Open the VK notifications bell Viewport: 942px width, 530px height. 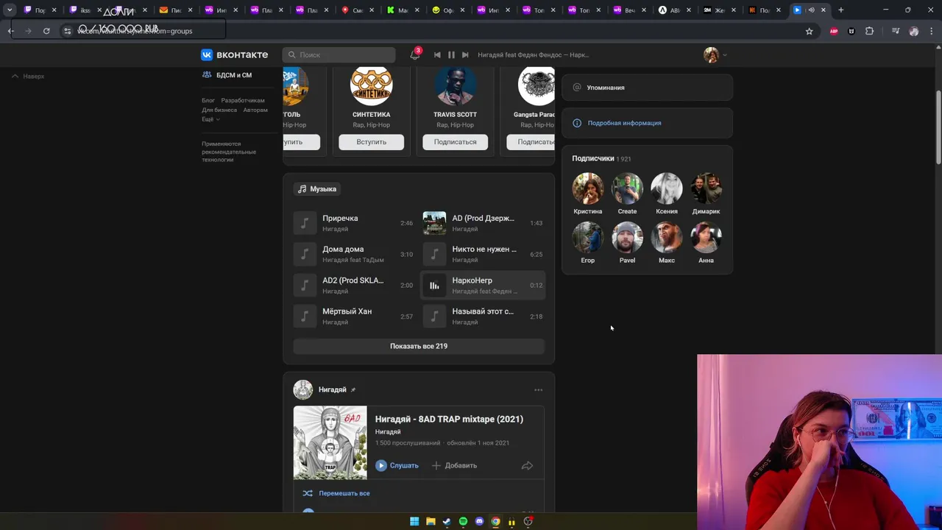pos(415,54)
